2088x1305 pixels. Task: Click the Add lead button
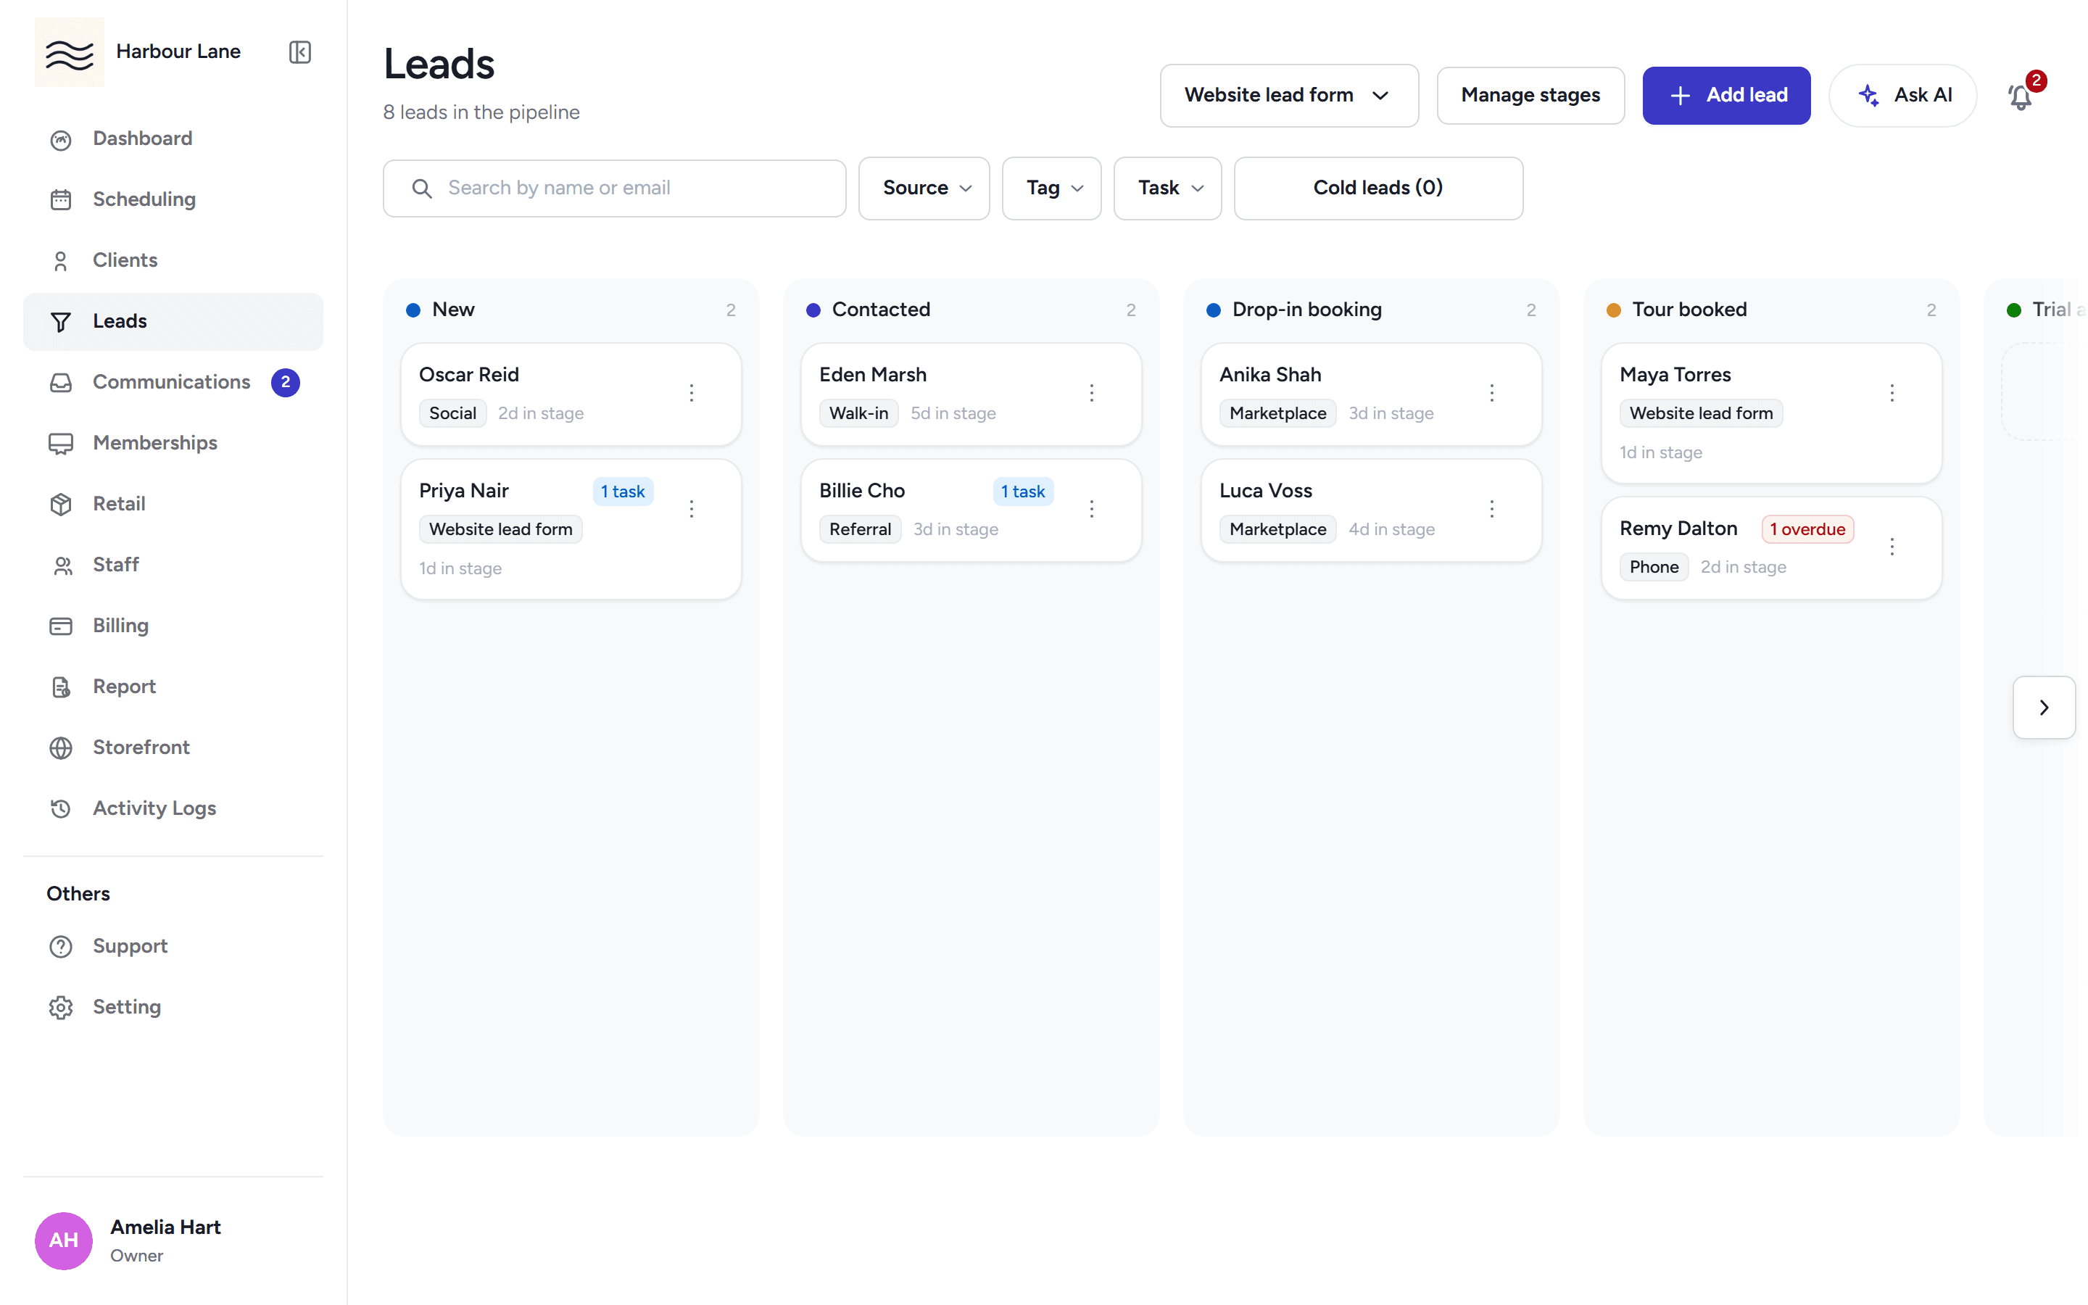pyautogui.click(x=1726, y=96)
